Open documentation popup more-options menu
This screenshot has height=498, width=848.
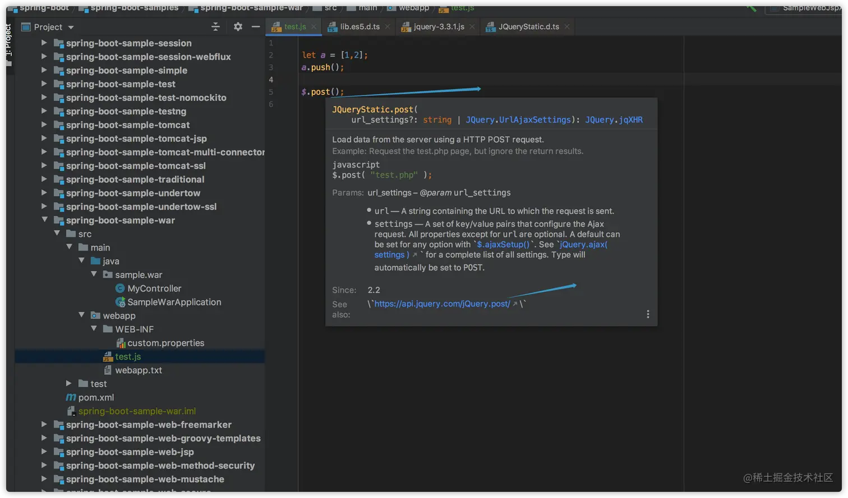click(648, 314)
